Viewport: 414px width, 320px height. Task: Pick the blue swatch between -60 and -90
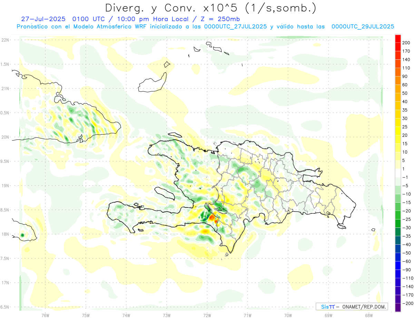tap(398, 265)
